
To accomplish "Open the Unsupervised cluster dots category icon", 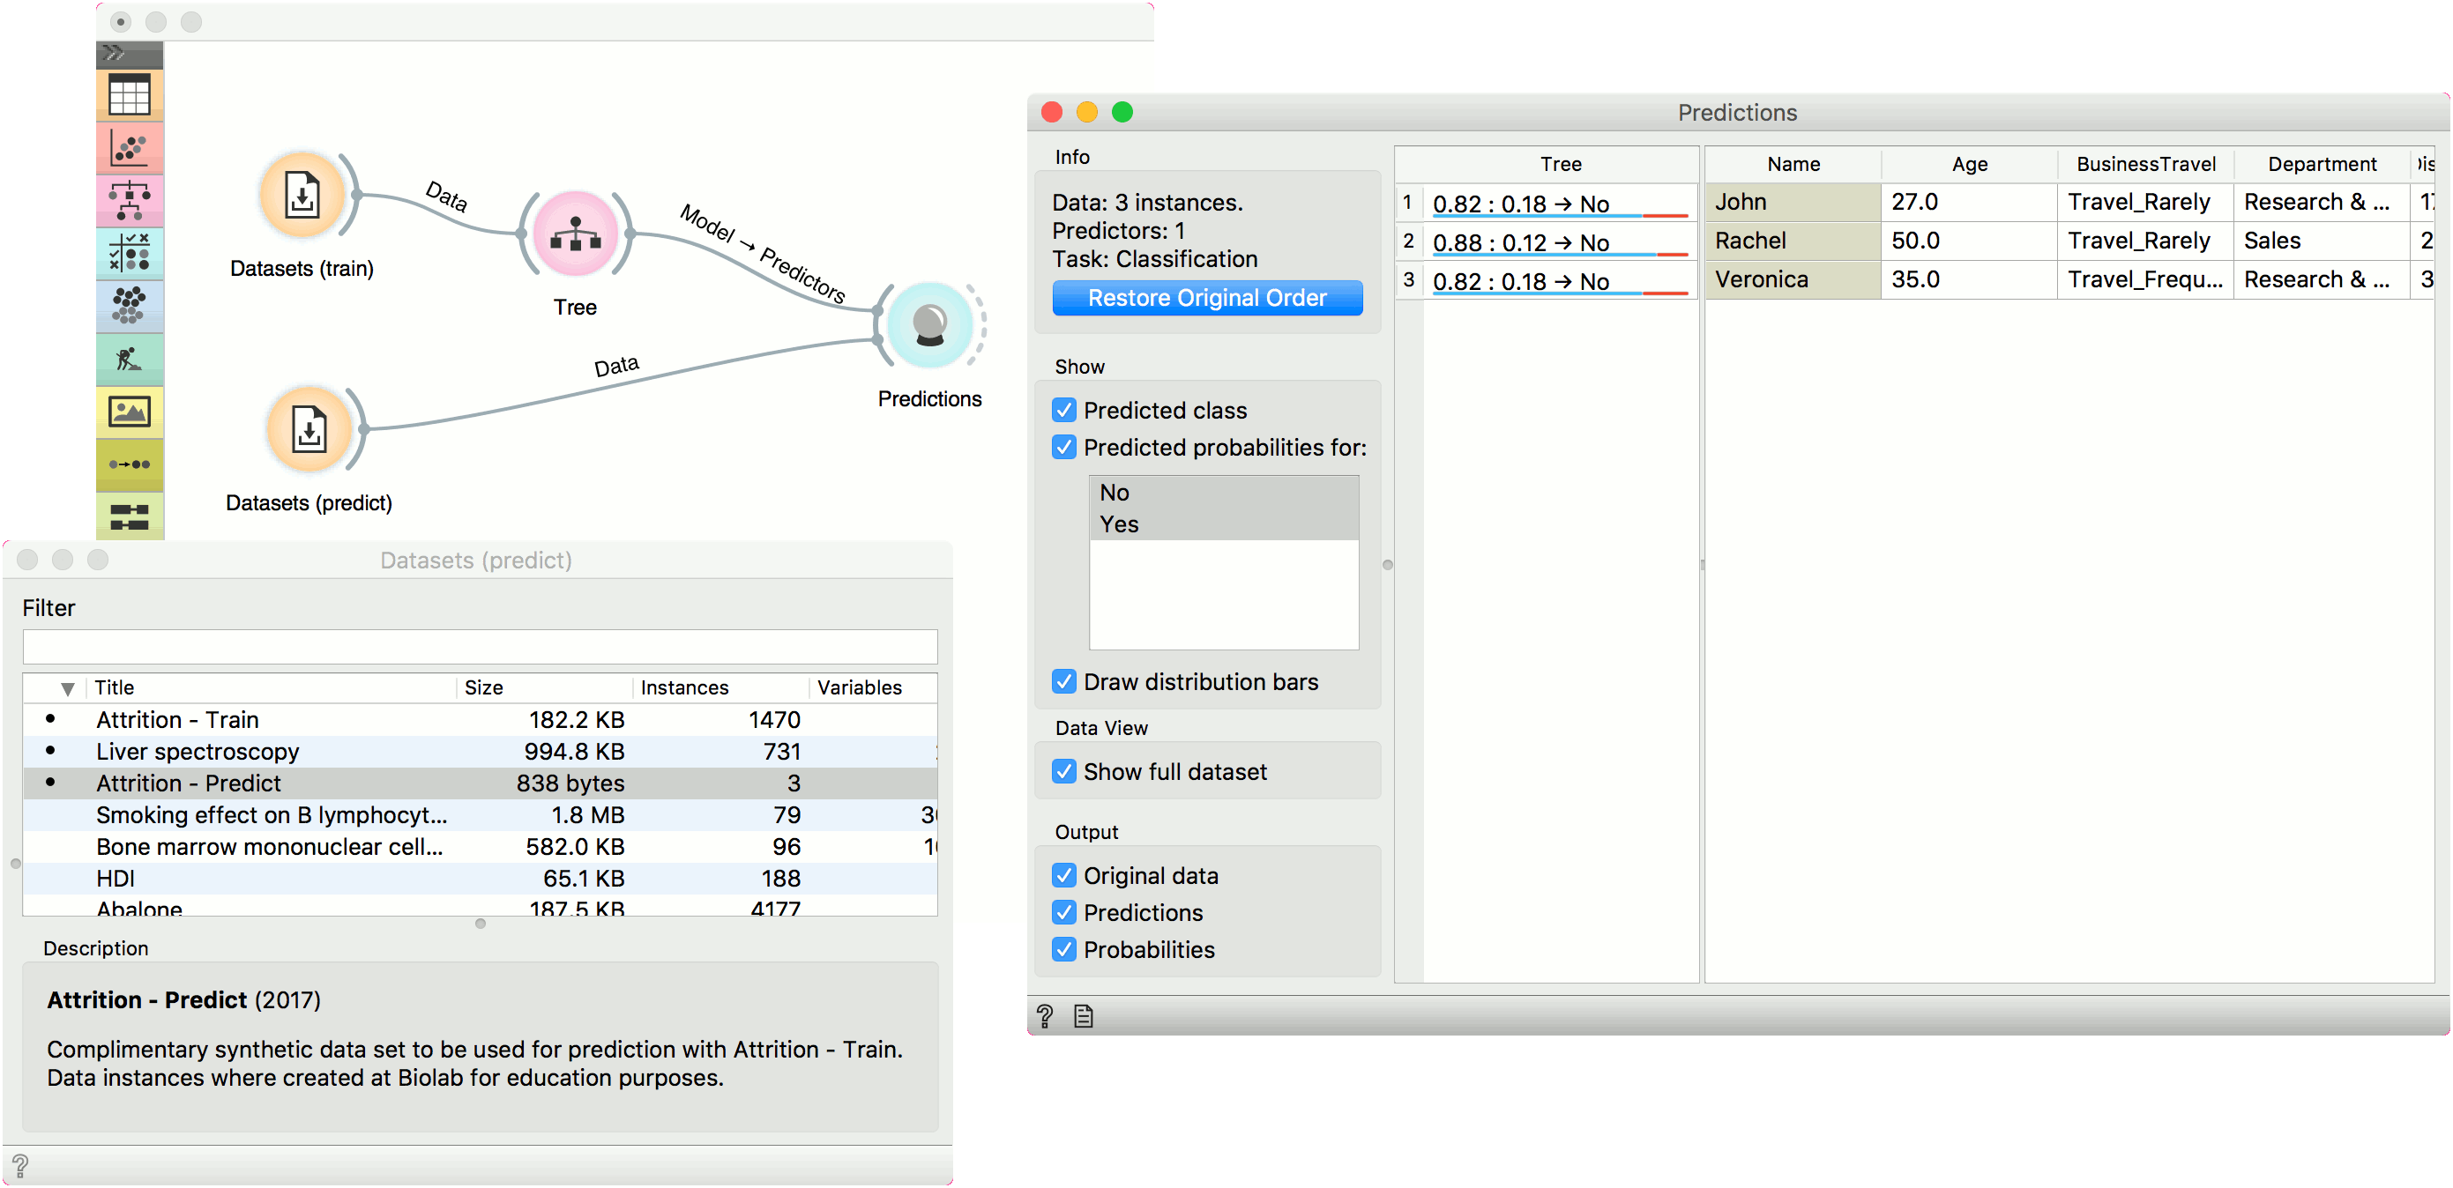I will 130,306.
